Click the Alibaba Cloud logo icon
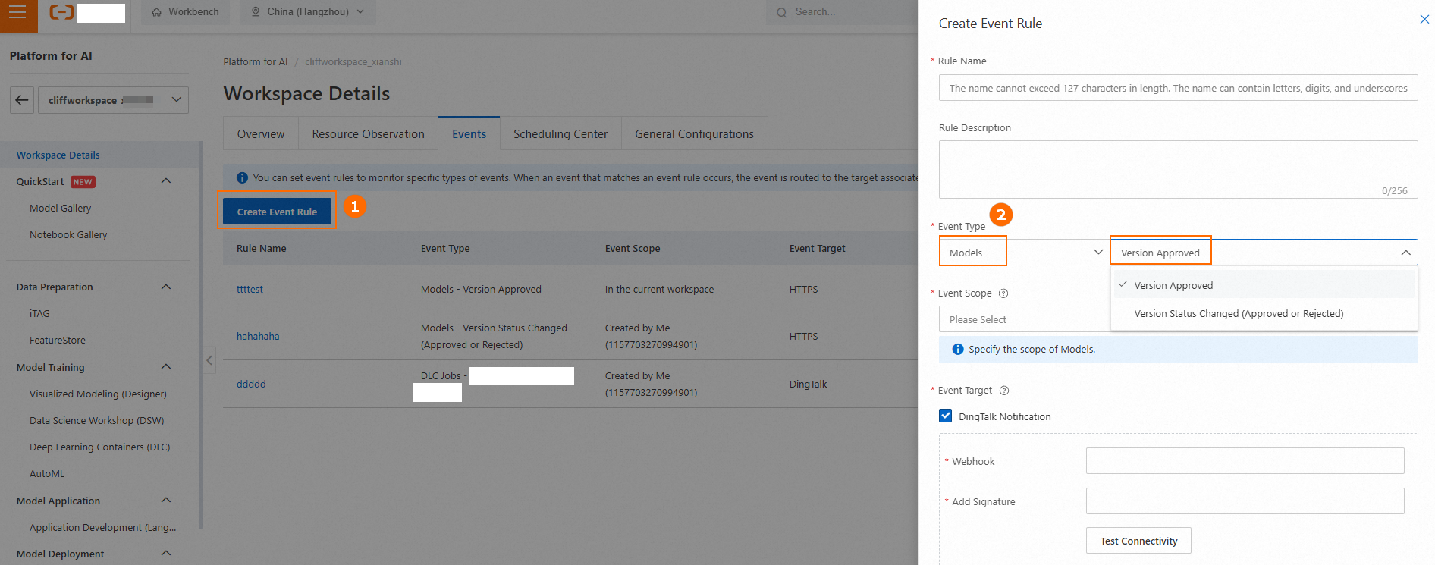1435x565 pixels. (61, 12)
